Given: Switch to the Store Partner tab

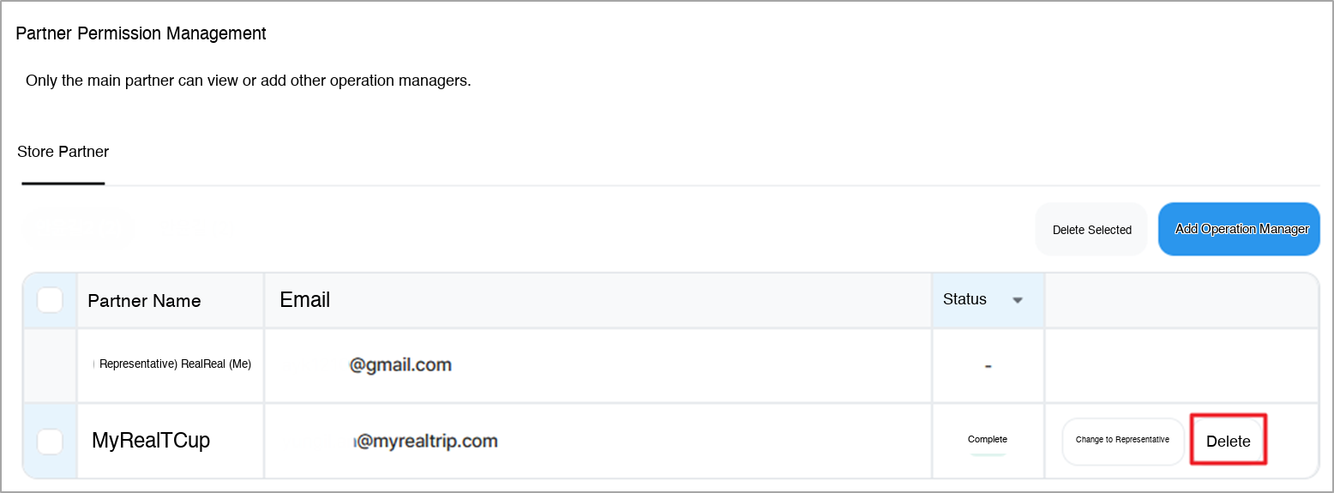Looking at the screenshot, I should coord(63,153).
